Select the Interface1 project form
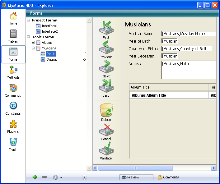 pos(49,26)
